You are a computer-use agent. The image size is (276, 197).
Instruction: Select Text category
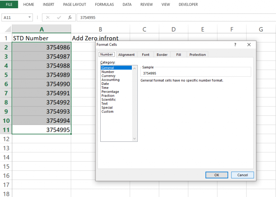pyautogui.click(x=116, y=104)
